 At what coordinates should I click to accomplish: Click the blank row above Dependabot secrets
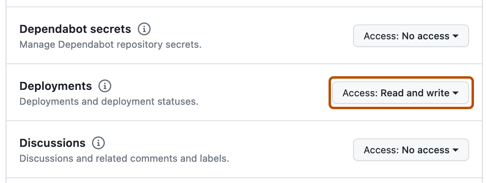[241, 3]
